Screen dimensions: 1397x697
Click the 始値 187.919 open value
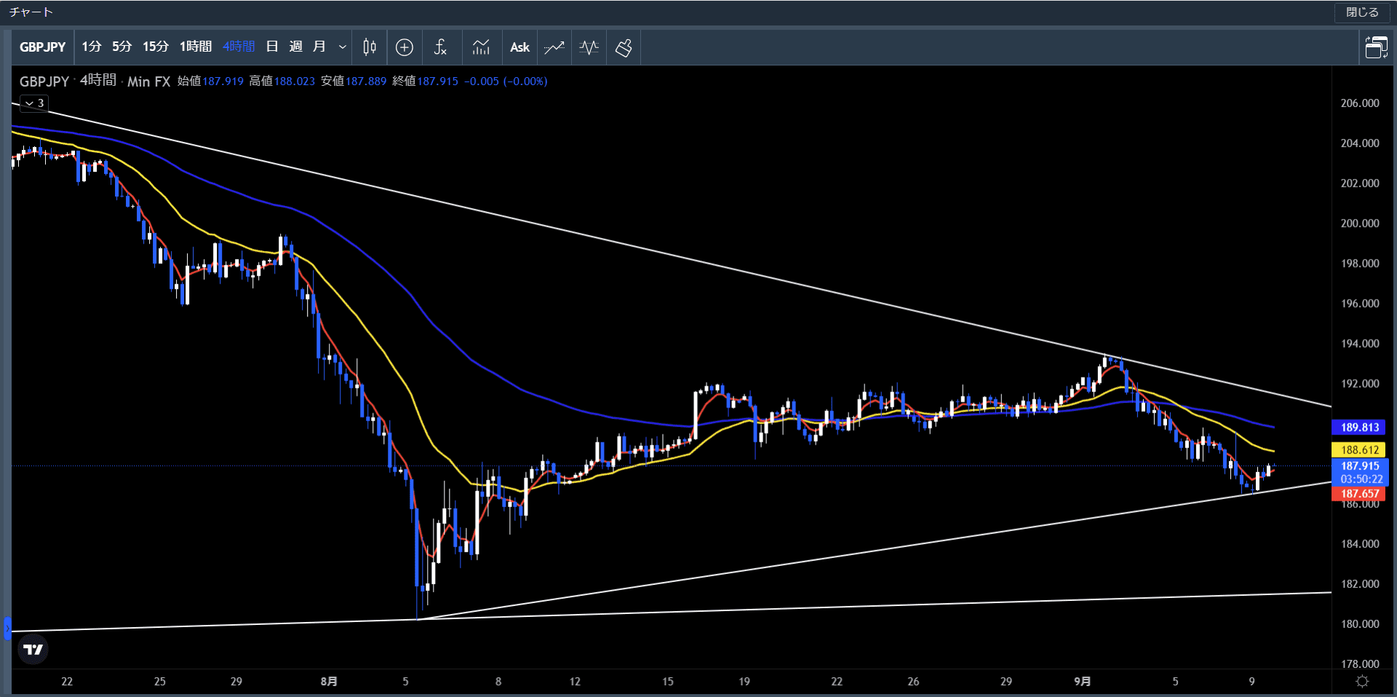210,81
